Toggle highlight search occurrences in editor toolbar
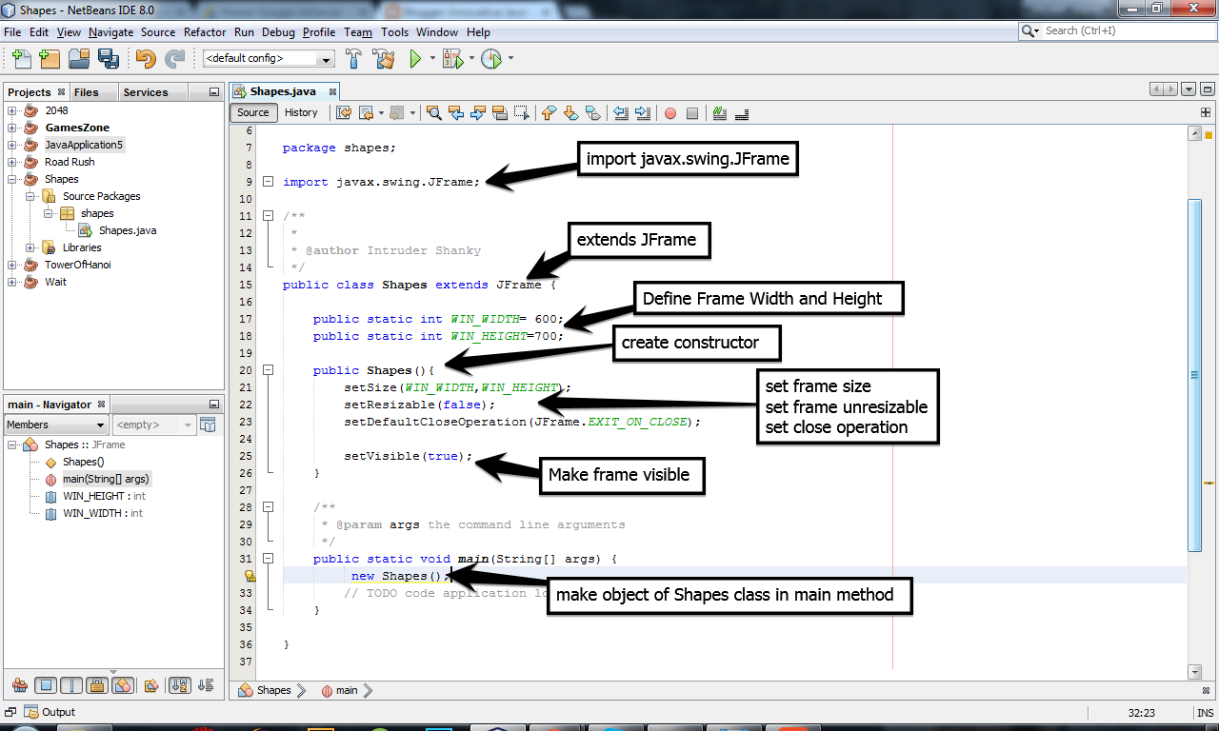Image resolution: width=1219 pixels, height=731 pixels. point(502,112)
